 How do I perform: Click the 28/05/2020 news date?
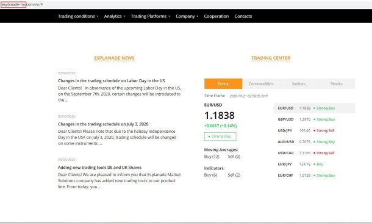click(x=66, y=160)
